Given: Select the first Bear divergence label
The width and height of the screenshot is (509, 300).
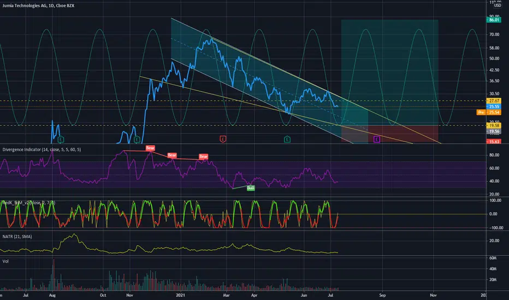Looking at the screenshot, I should tap(150, 148).
